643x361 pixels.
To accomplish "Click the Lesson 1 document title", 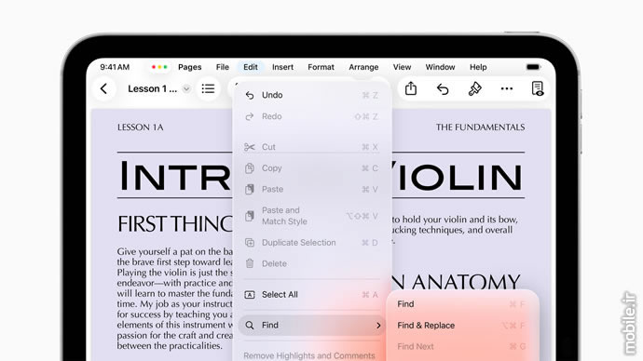I will coord(152,88).
